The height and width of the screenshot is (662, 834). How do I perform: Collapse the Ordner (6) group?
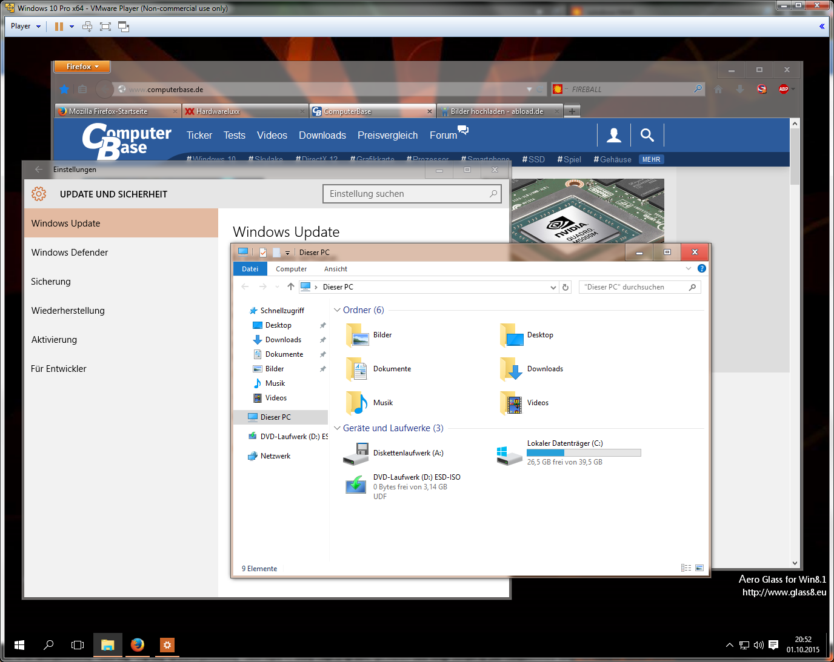click(338, 310)
